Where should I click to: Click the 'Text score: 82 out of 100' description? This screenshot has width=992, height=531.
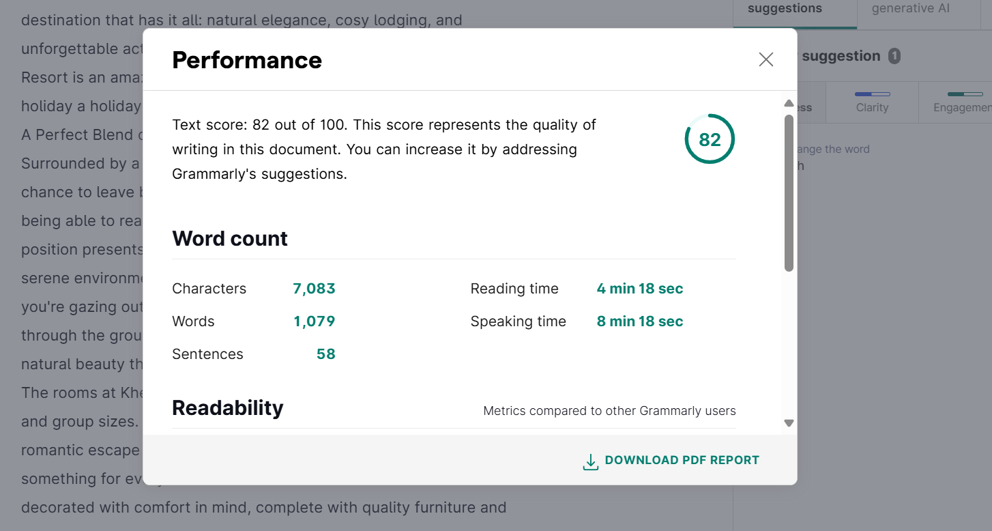tap(384, 149)
